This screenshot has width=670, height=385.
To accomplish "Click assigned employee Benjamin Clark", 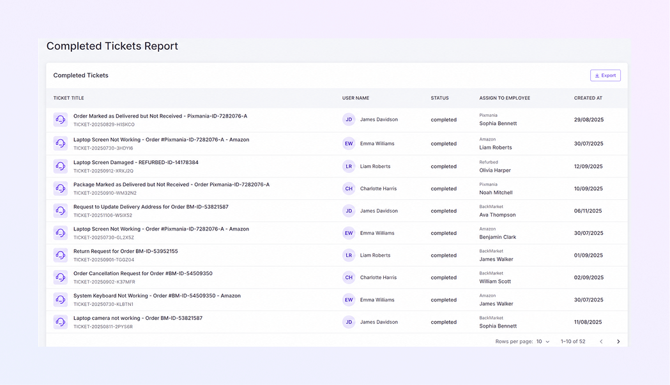I will click(498, 237).
